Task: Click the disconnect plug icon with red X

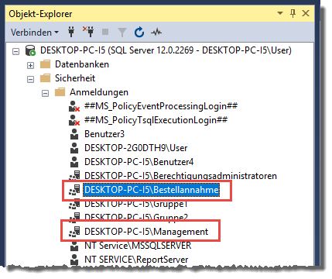Action: (88, 32)
